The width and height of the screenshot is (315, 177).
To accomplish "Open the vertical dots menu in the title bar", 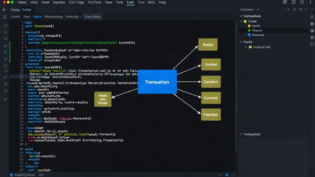I will (x=311, y=2).
